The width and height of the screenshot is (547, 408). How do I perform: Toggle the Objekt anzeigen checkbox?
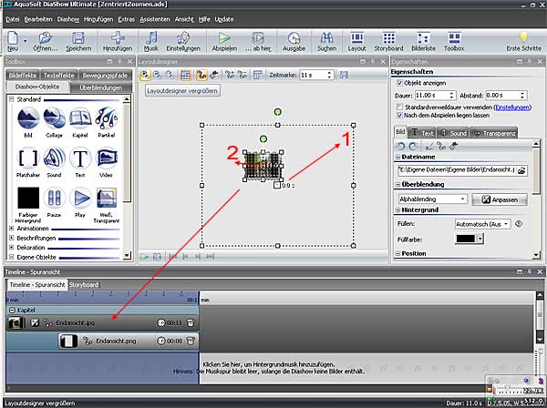(x=400, y=82)
